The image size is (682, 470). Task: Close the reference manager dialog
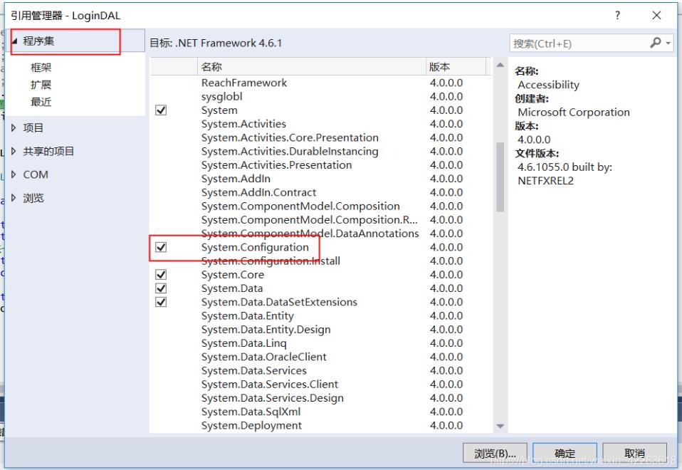[657, 16]
